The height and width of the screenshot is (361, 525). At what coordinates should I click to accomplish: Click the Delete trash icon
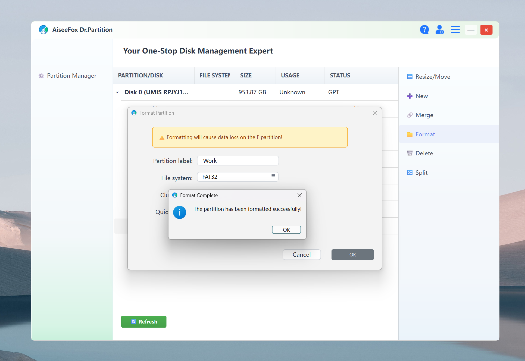tap(410, 153)
